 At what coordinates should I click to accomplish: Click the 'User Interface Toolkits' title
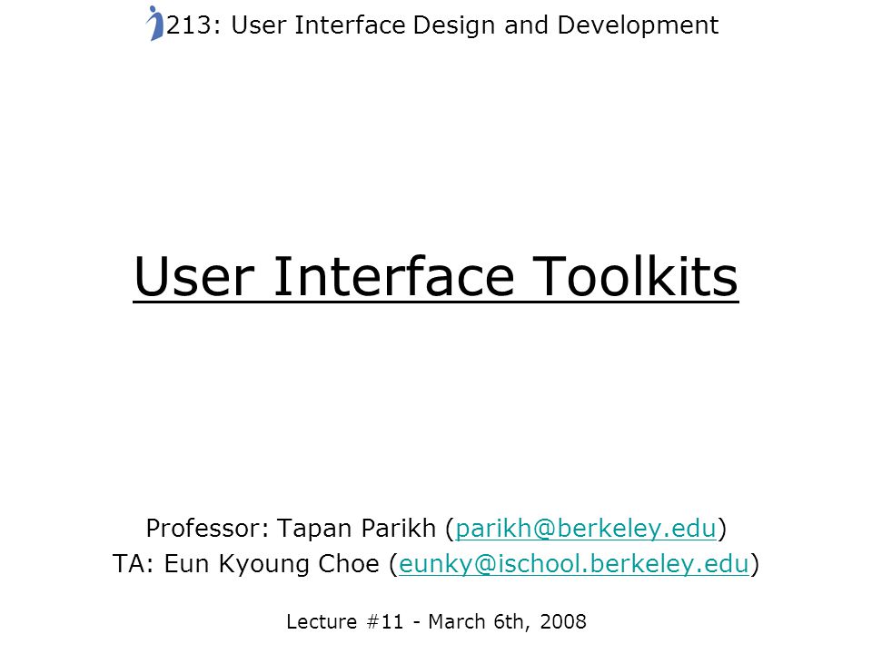(436, 277)
